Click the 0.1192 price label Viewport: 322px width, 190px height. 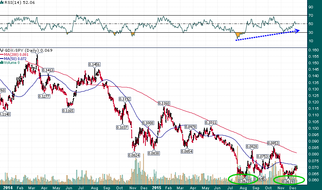coord(125,99)
